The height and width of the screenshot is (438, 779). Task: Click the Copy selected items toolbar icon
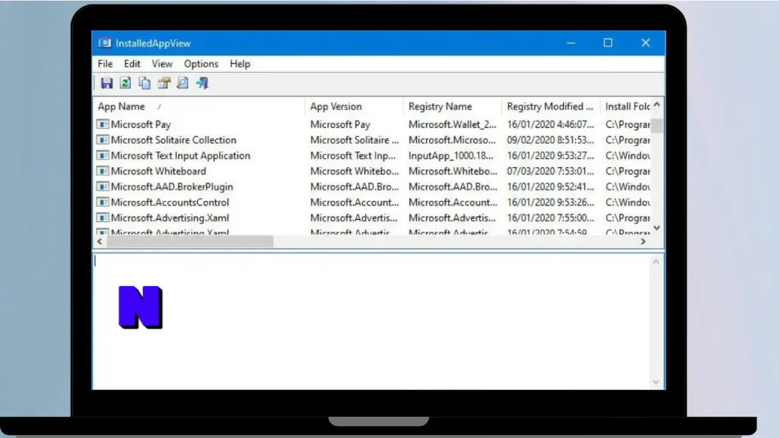tap(145, 83)
